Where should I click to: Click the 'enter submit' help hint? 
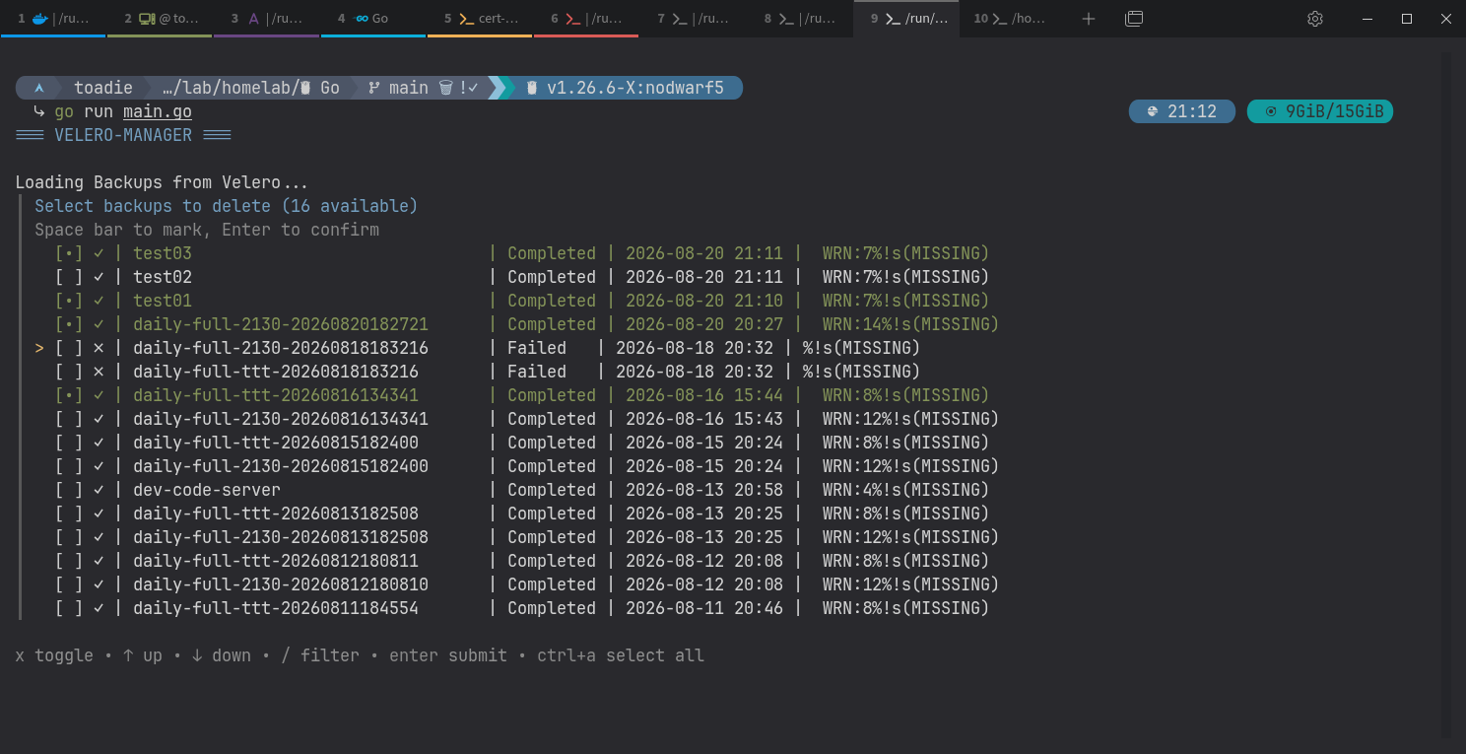[x=448, y=655]
